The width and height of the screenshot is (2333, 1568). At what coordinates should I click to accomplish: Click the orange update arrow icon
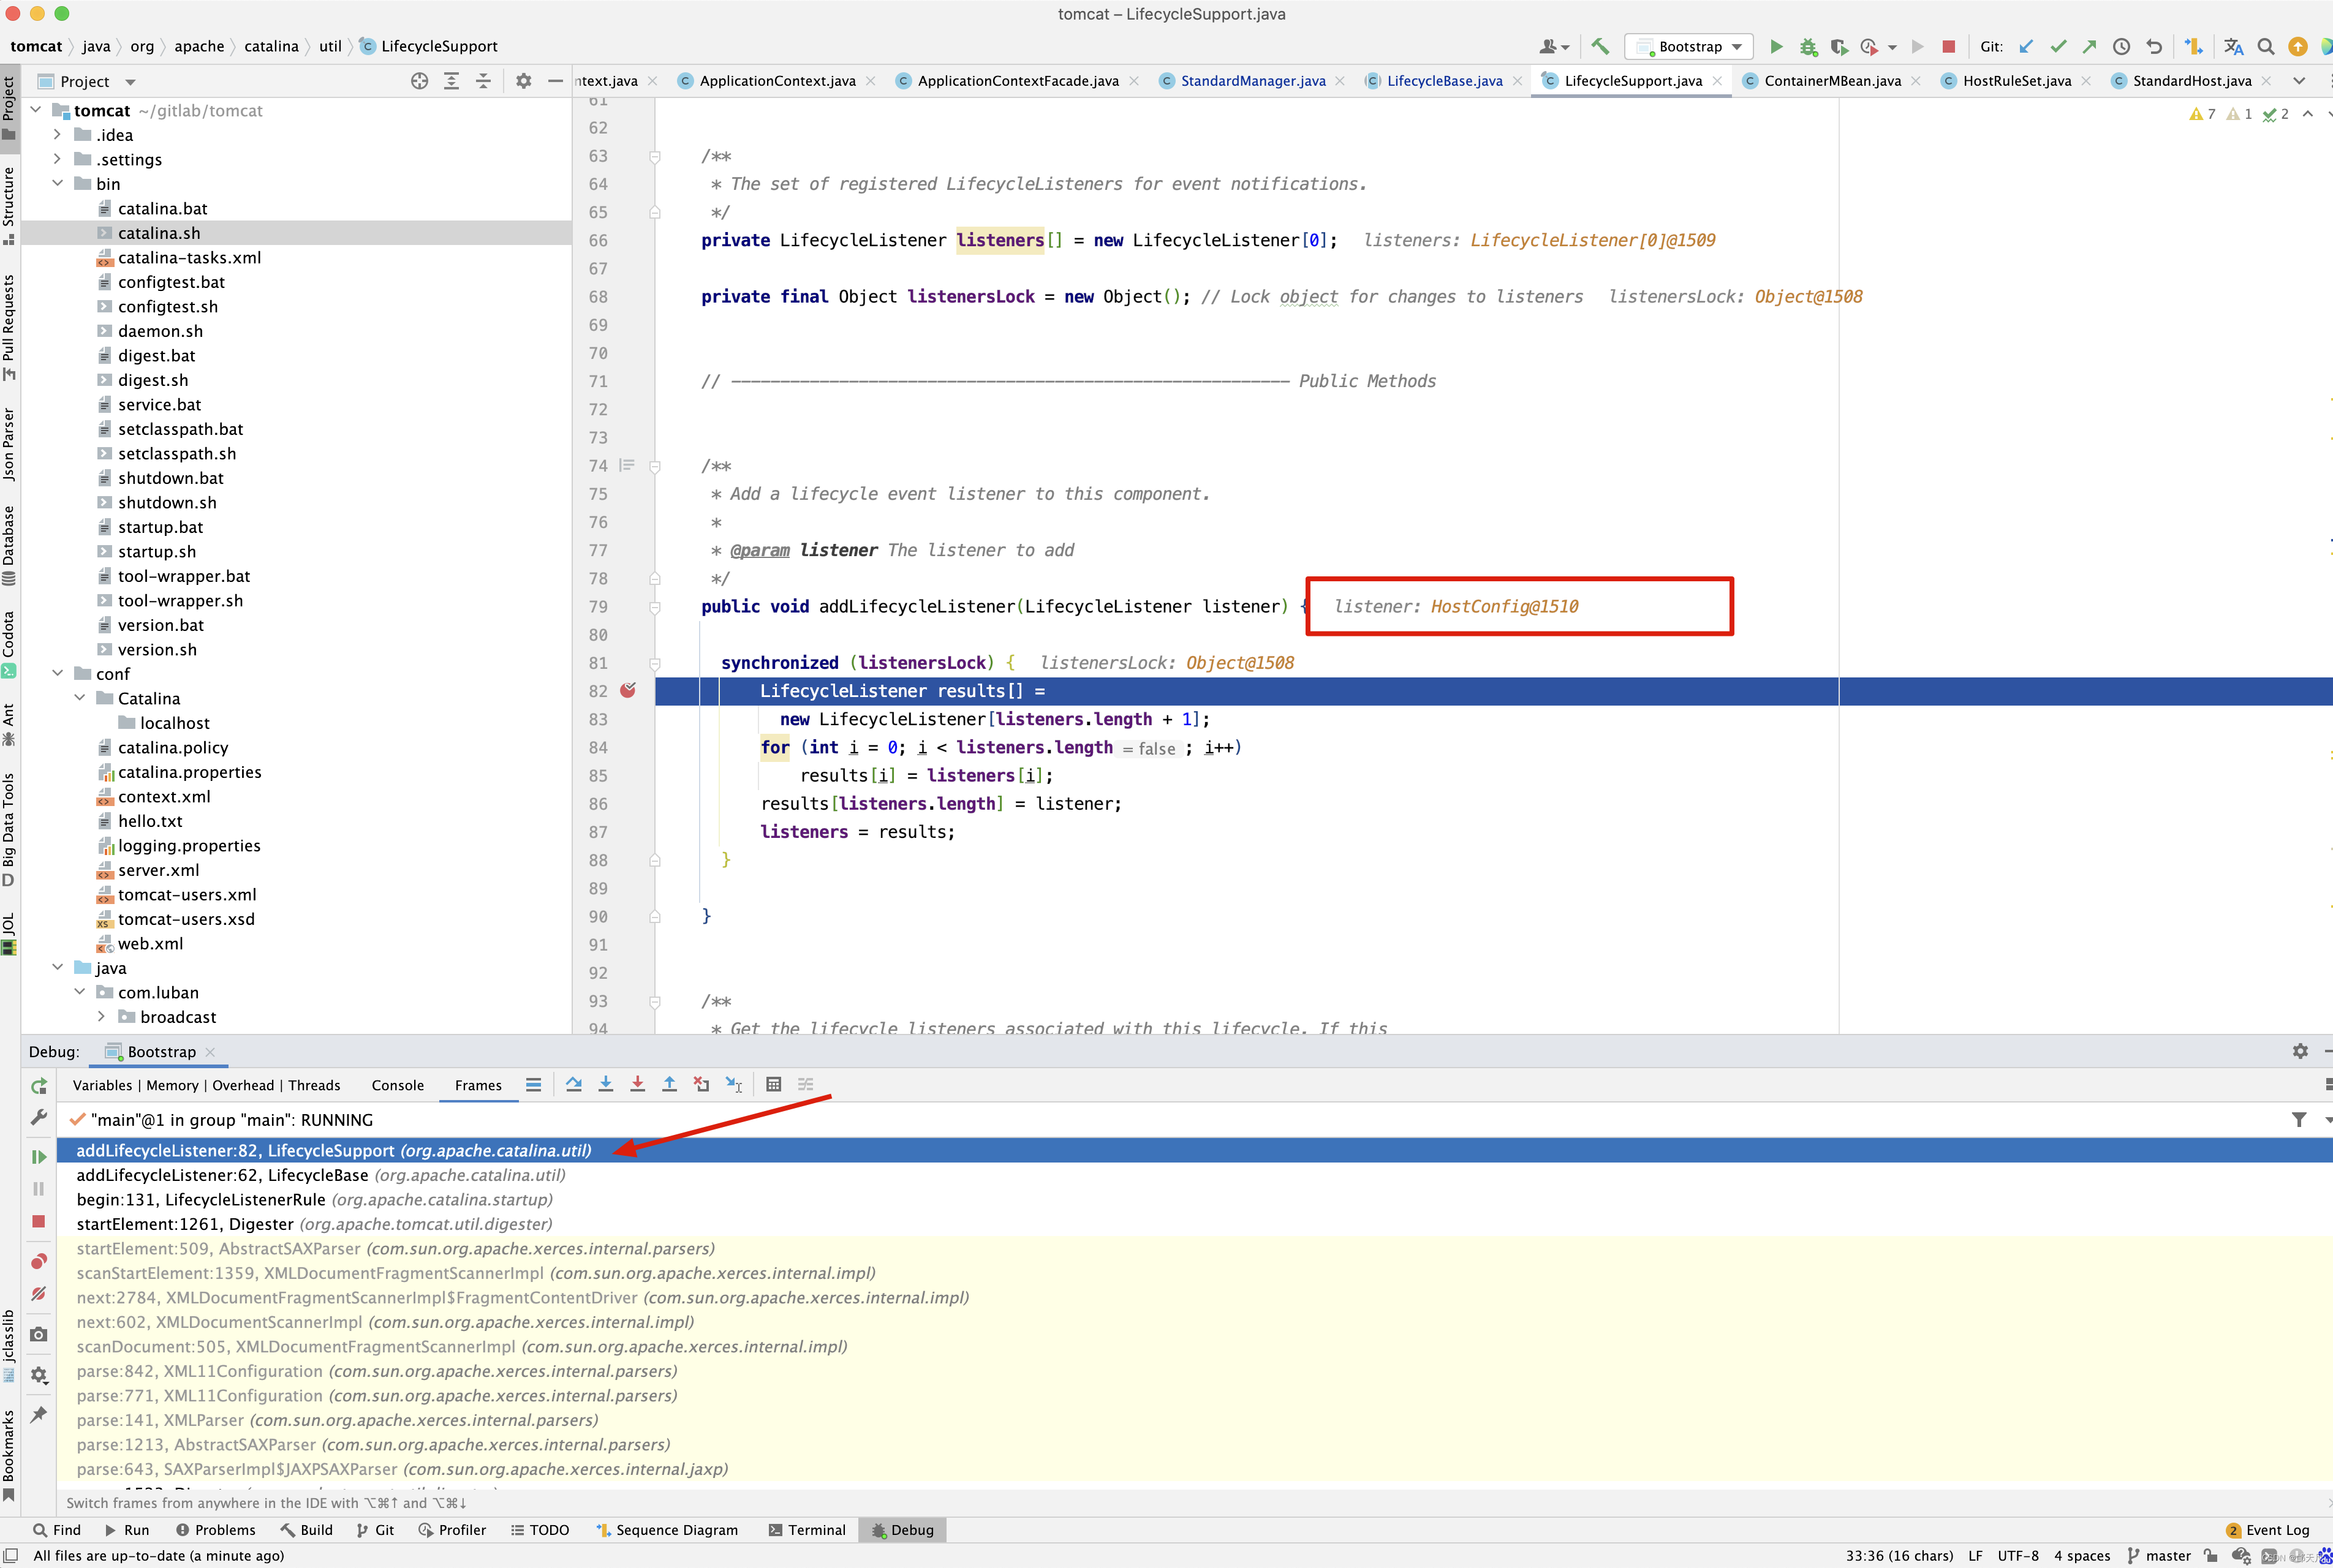point(2298,46)
